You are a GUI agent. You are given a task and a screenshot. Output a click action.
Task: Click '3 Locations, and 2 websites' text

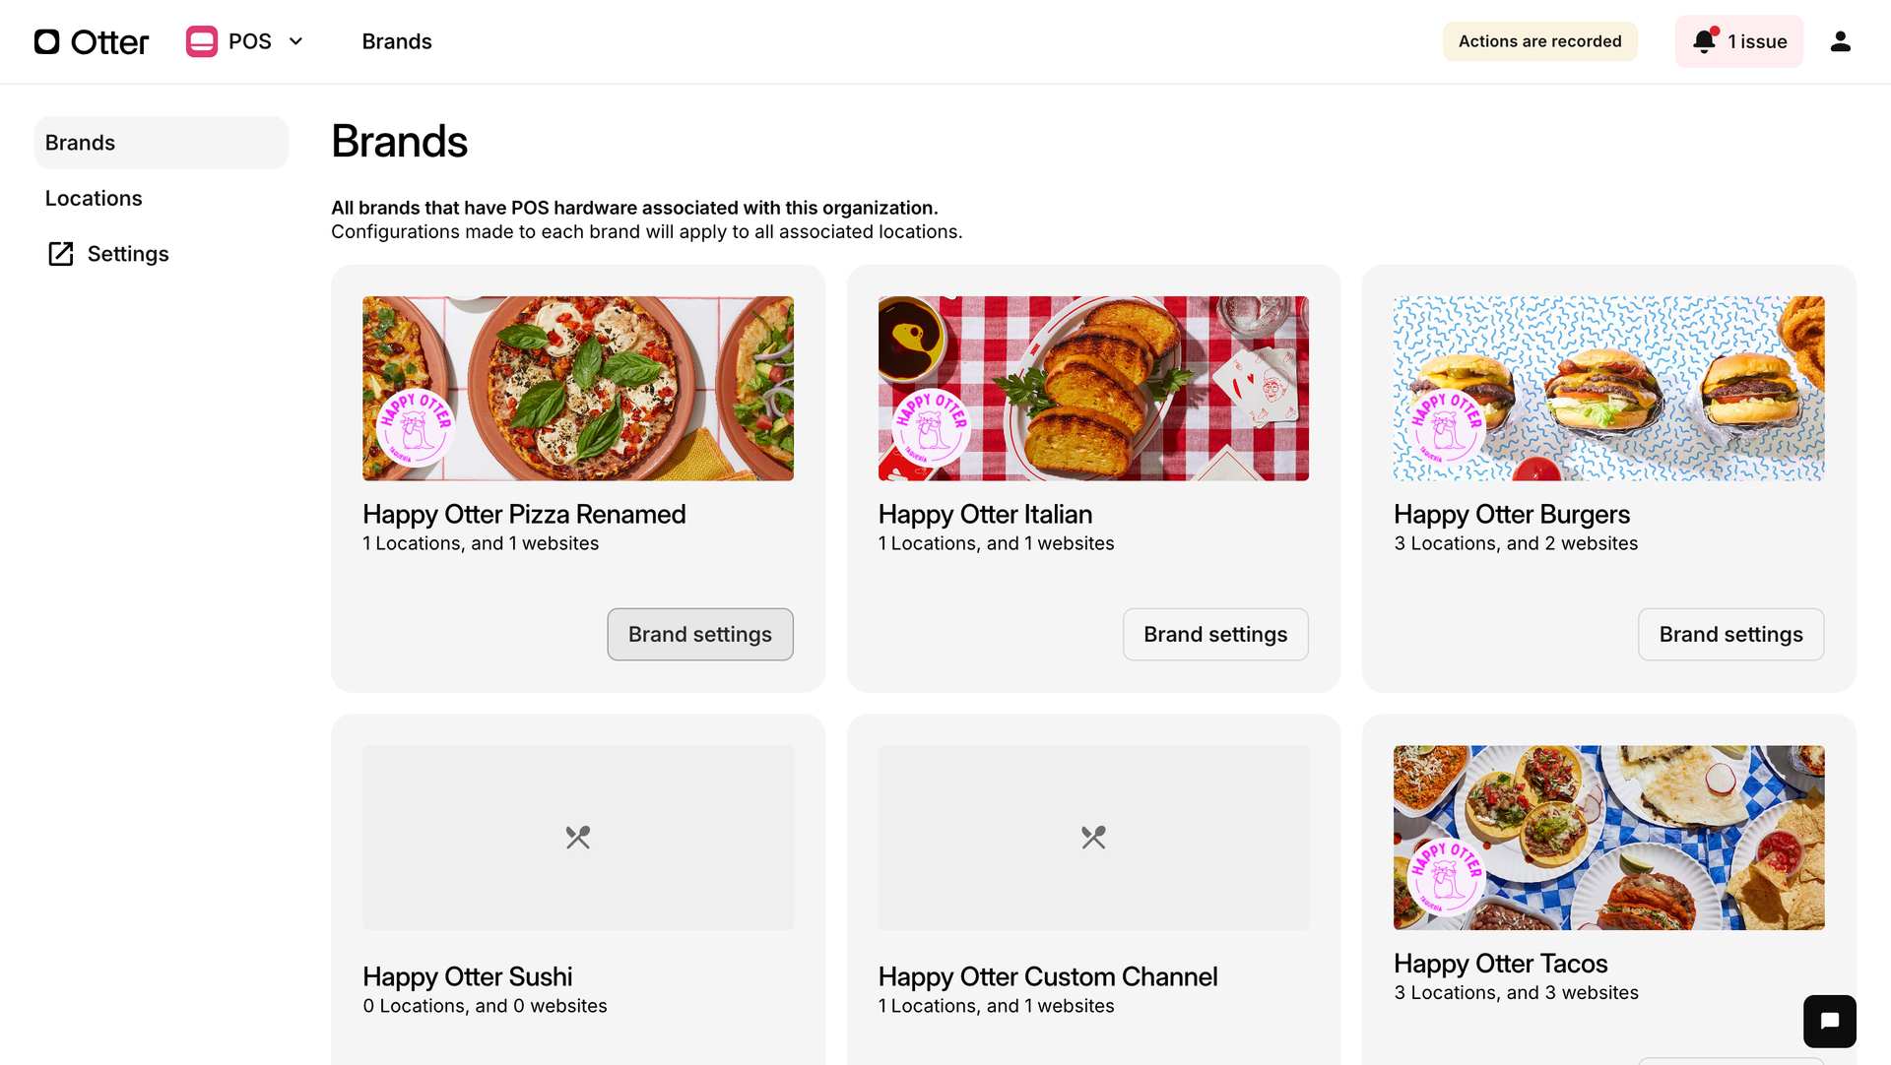click(x=1516, y=543)
